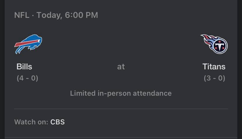Click the "Watch on:" label

(31, 122)
